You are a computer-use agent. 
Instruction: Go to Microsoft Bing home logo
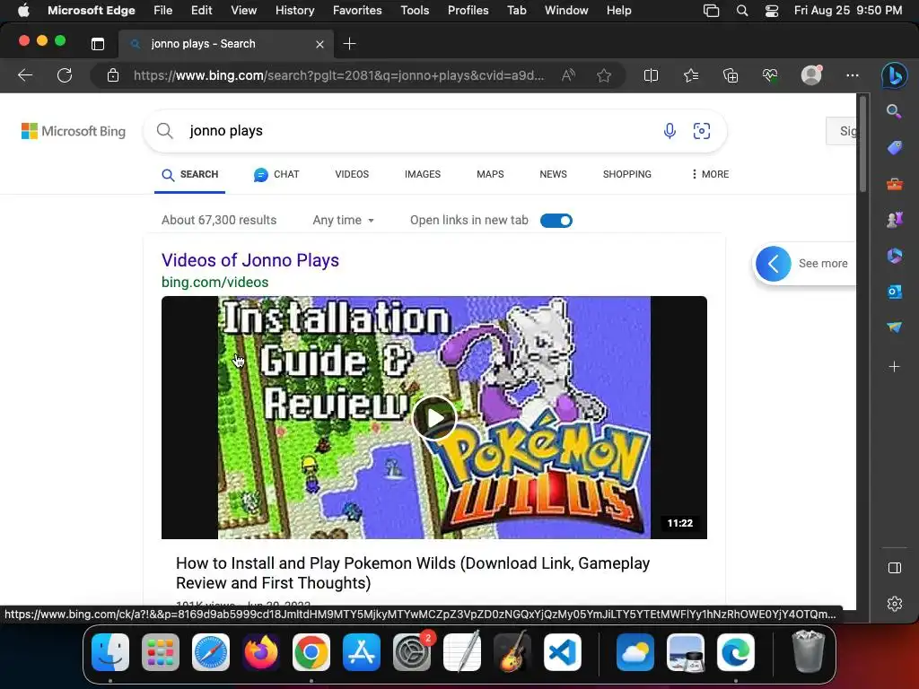coord(74,131)
